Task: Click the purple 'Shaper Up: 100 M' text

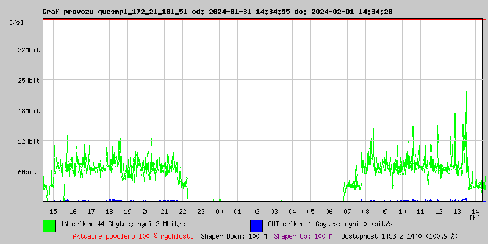Action: click(x=303, y=235)
